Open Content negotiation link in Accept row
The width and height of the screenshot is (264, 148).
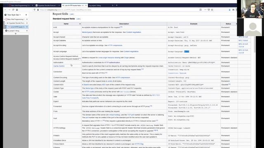tap(134, 32)
